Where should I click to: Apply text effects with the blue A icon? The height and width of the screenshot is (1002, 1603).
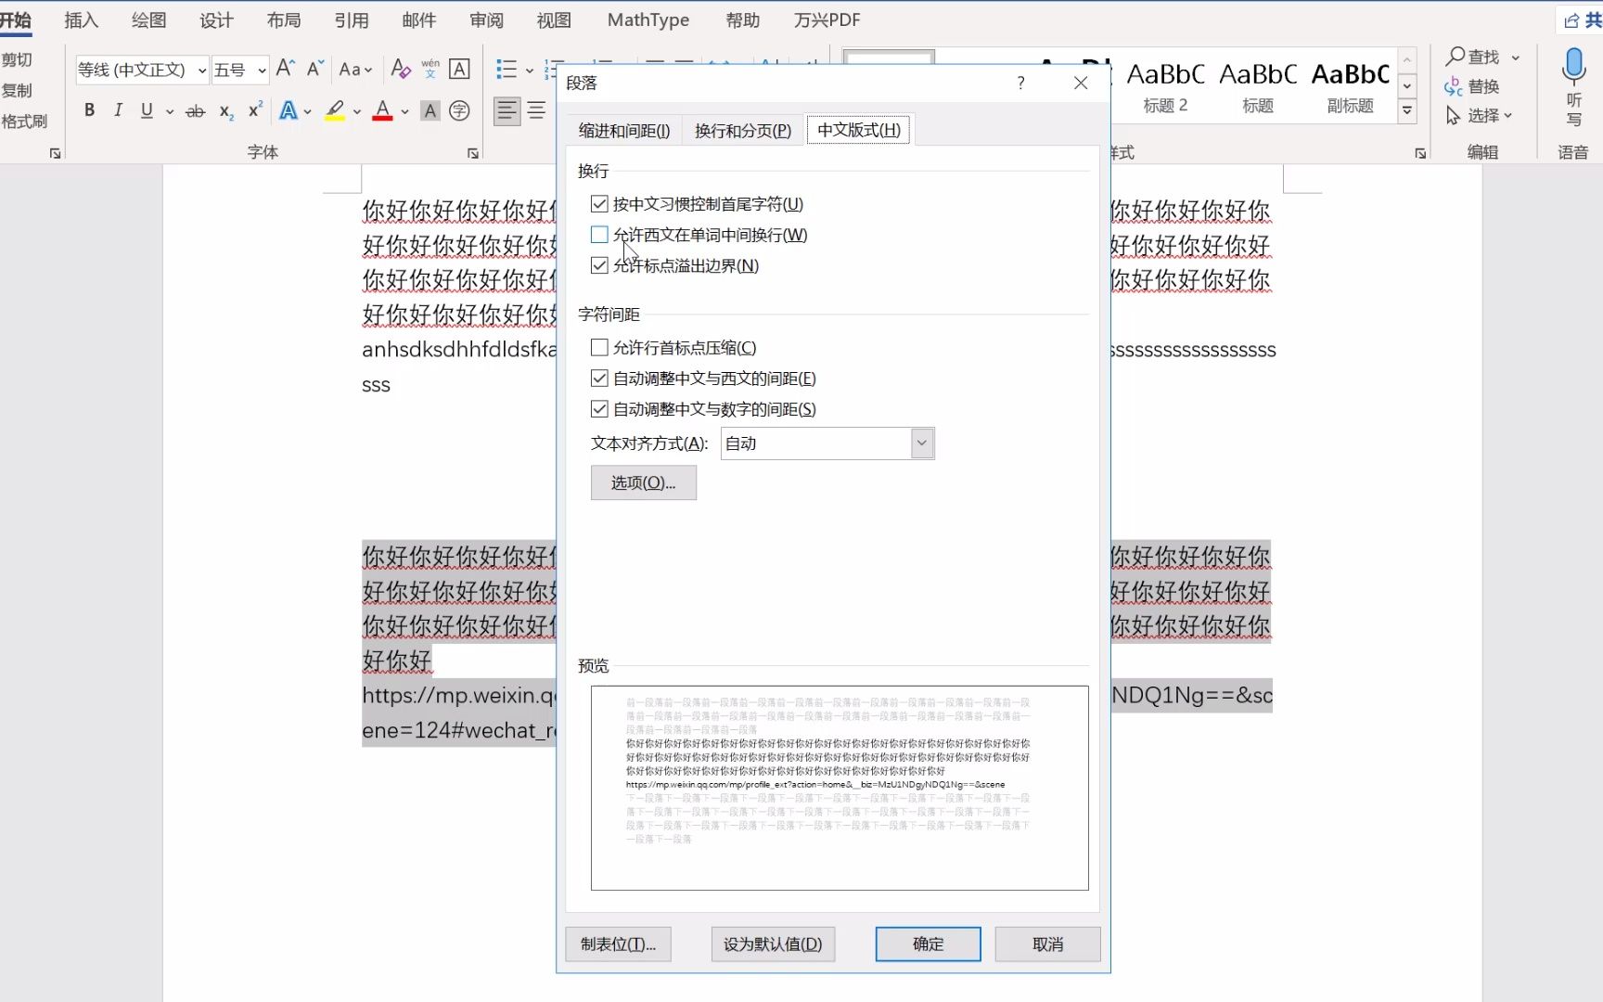pos(289,111)
